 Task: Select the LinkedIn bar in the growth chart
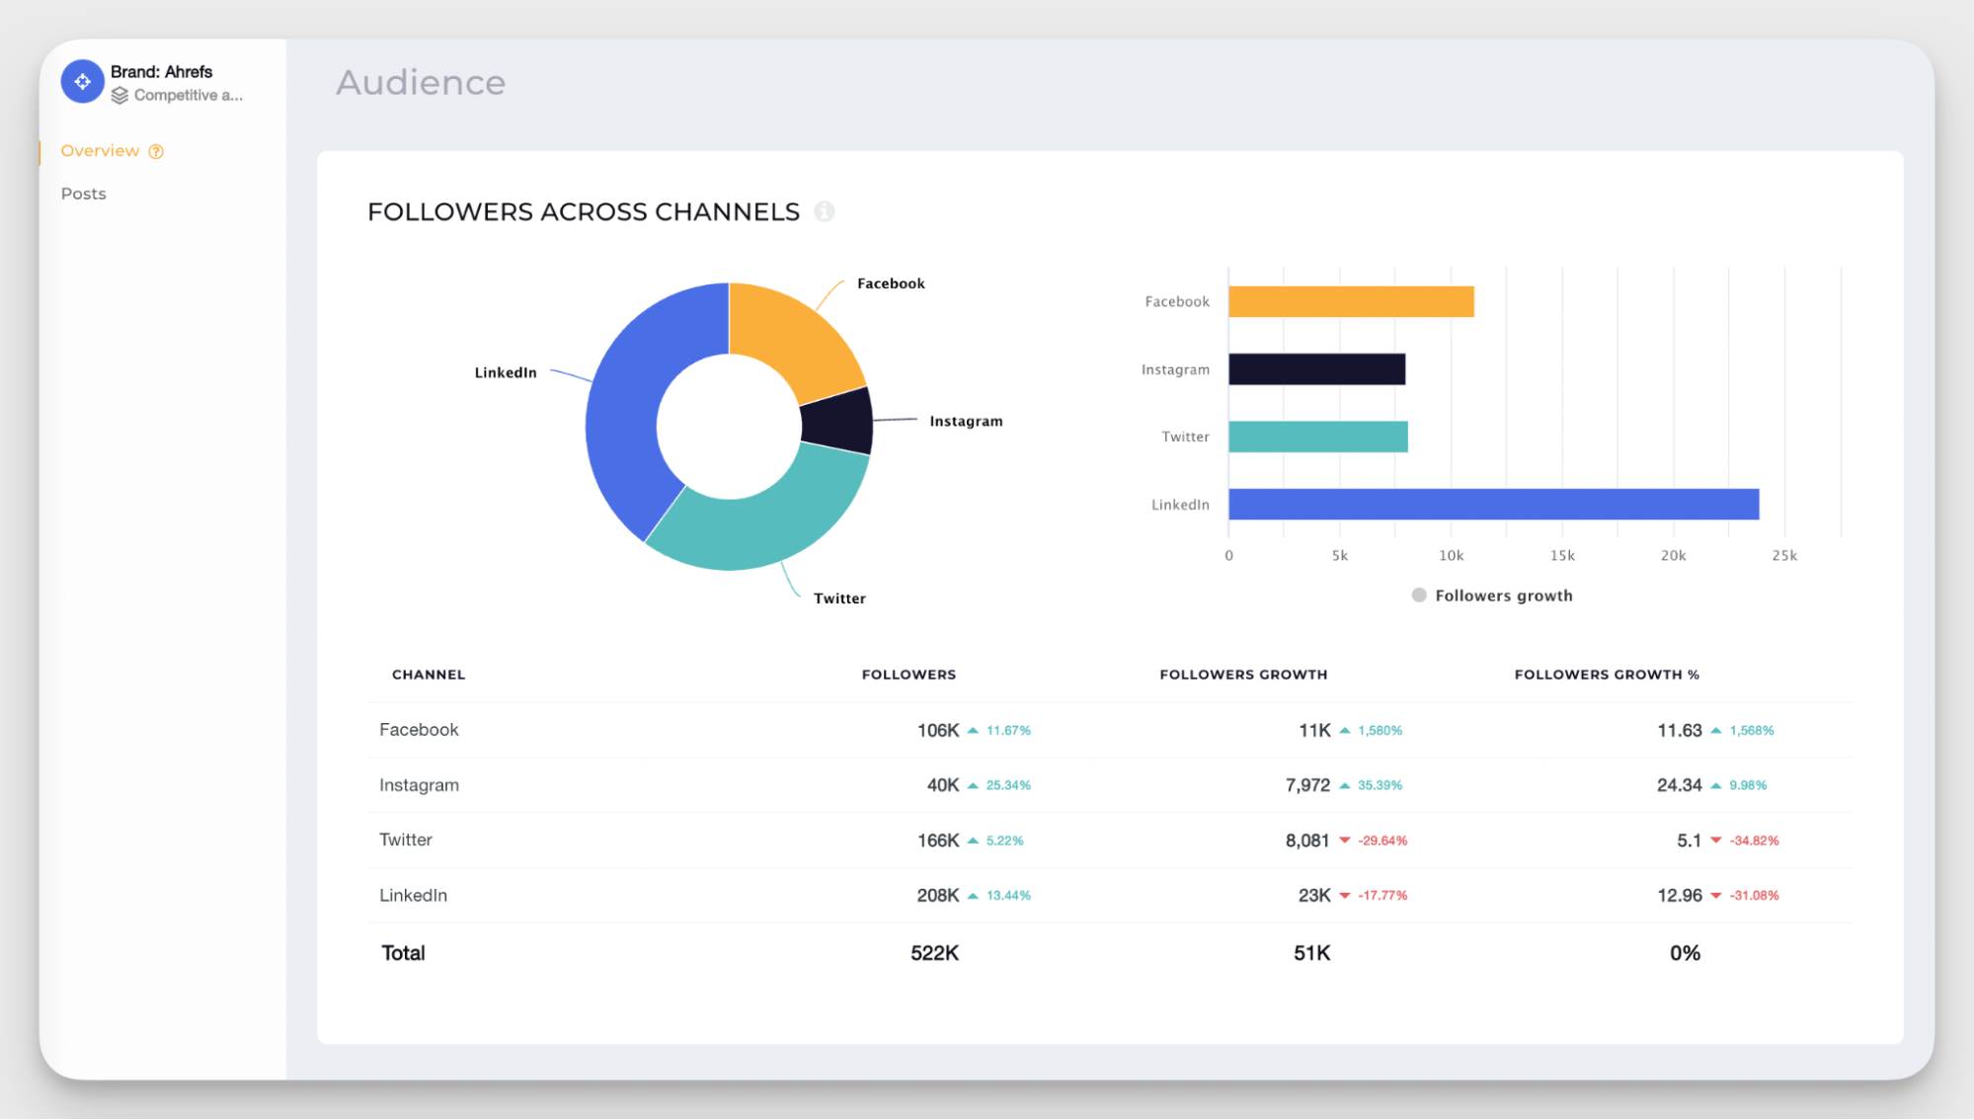tap(1491, 505)
